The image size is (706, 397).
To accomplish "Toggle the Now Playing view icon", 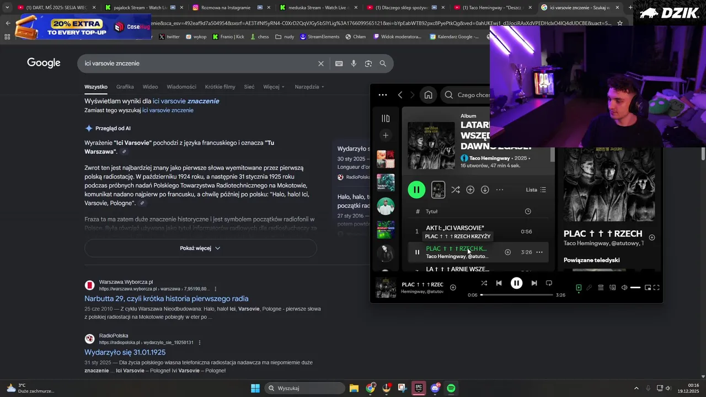I will [x=579, y=287].
